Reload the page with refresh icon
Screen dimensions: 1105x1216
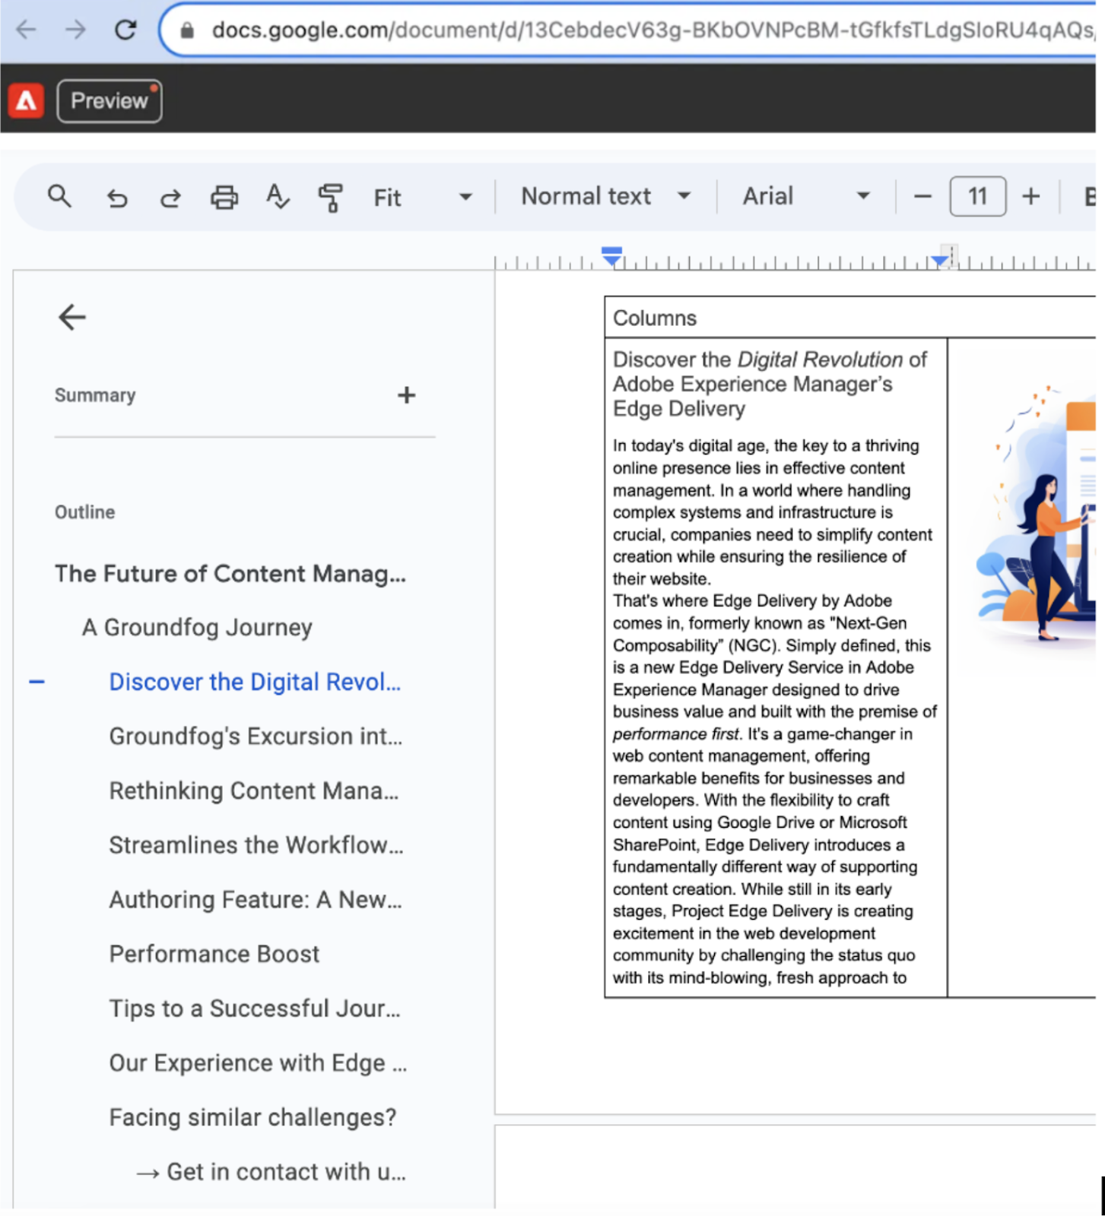125,30
